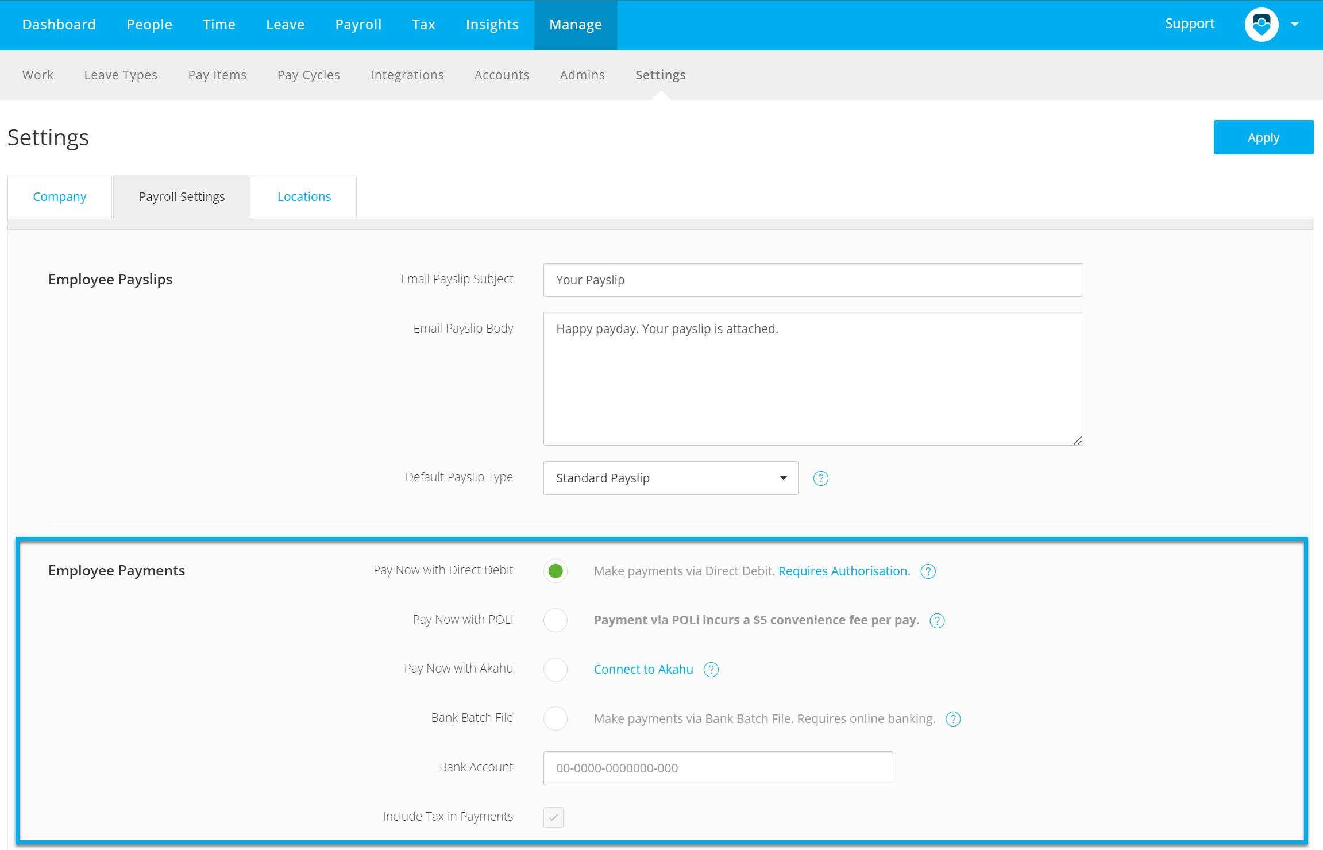Open Default Payslip Type dropdown

tap(670, 478)
